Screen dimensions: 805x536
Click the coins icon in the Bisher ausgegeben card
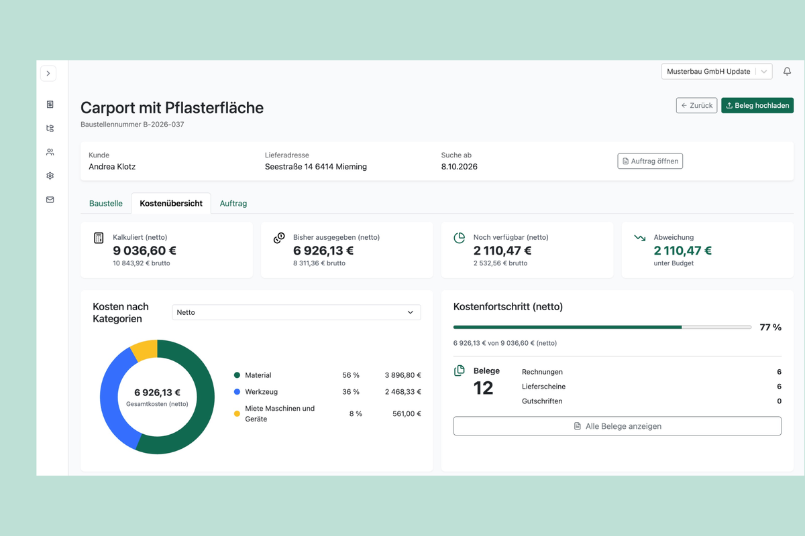(279, 238)
